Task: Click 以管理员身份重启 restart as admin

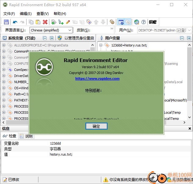Action: coord(76,38)
